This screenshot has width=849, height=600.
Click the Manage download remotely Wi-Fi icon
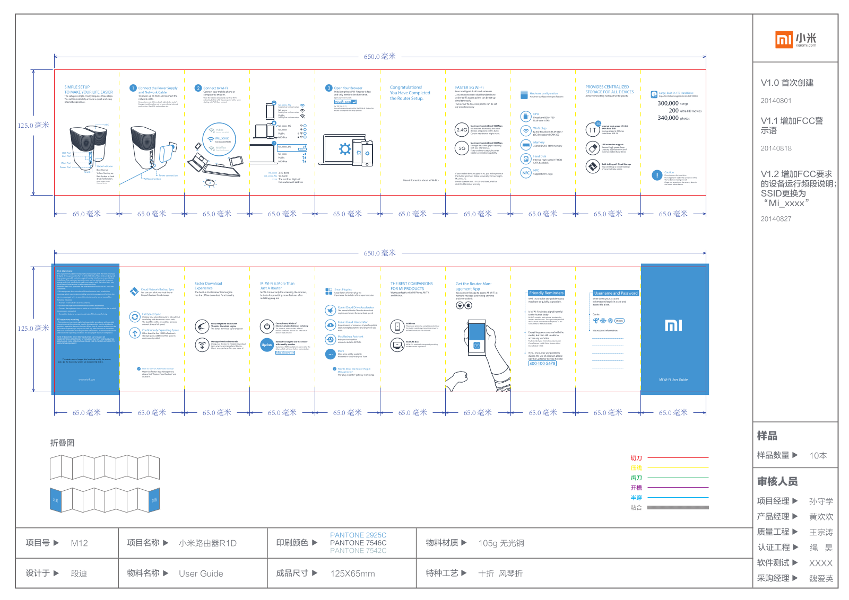tap(202, 345)
